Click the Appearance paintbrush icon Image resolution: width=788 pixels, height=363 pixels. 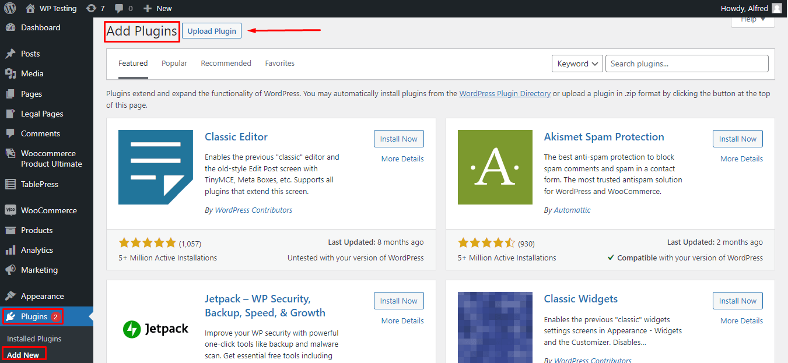[x=10, y=296]
